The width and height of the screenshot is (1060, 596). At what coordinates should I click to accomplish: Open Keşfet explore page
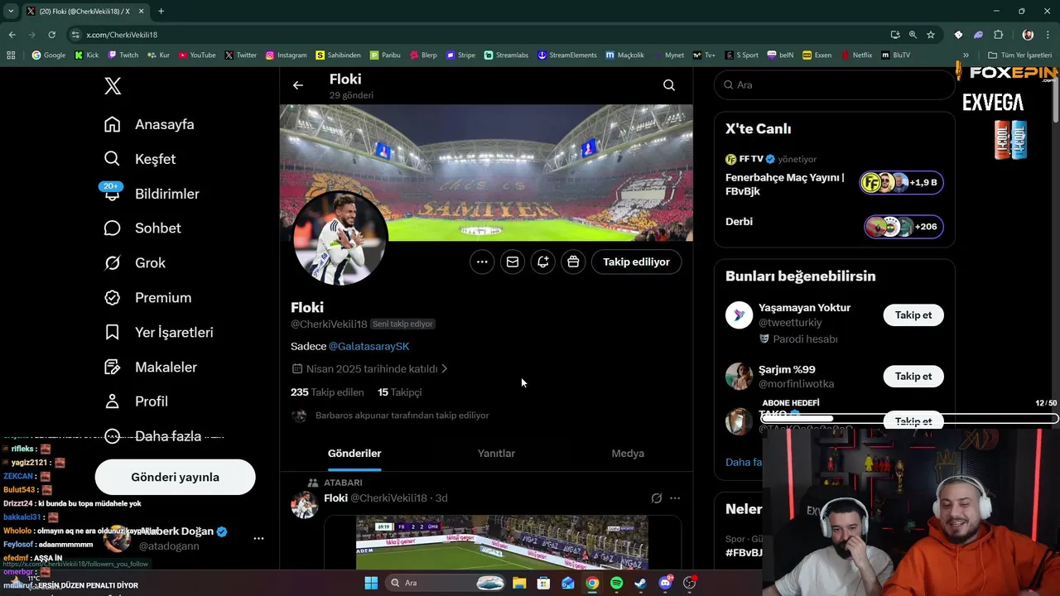pos(139,159)
